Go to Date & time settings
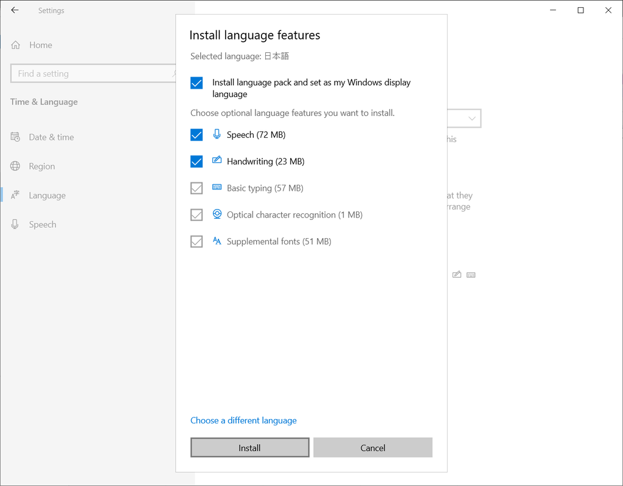Viewport: 623px width, 486px height. tap(51, 137)
